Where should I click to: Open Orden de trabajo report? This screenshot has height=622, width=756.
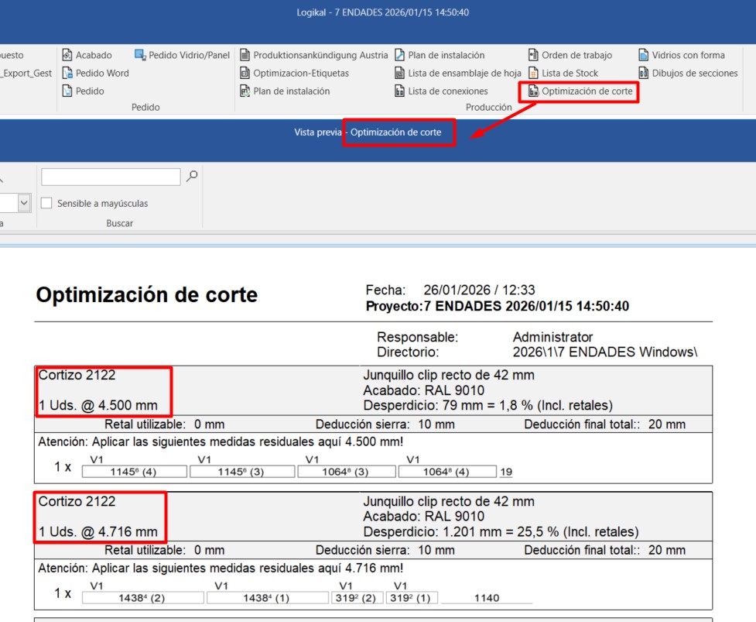coord(570,55)
